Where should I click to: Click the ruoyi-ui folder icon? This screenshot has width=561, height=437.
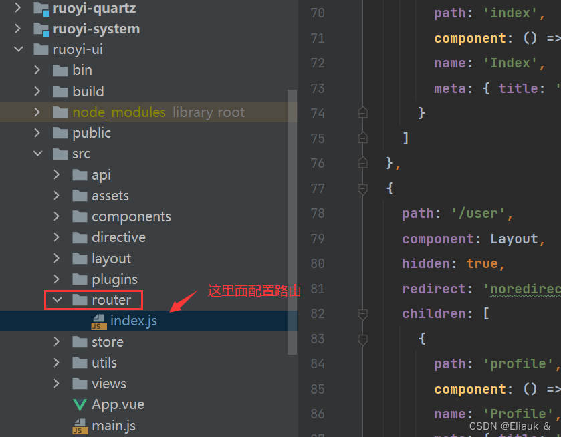coord(41,49)
